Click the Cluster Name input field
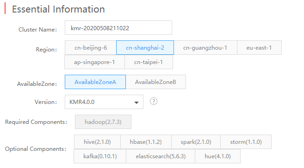Screen dimensions: 304x168 [118, 28]
